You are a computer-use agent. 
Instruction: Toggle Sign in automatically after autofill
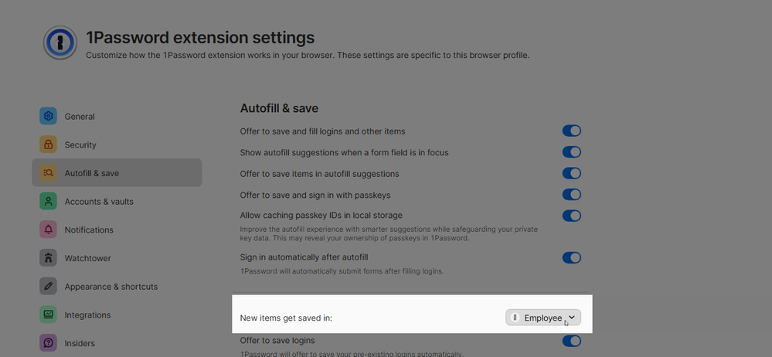tap(571, 257)
